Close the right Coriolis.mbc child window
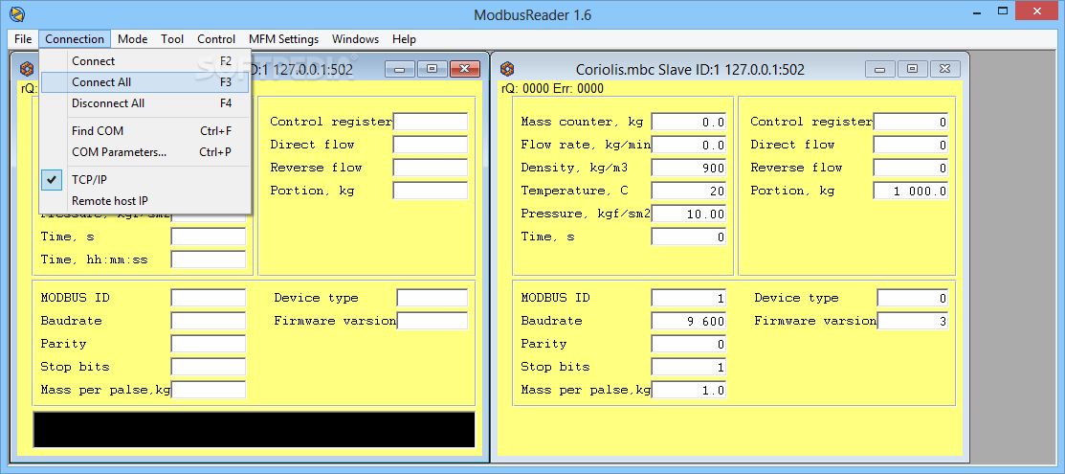Screen dimensions: 1065x474 [945, 69]
